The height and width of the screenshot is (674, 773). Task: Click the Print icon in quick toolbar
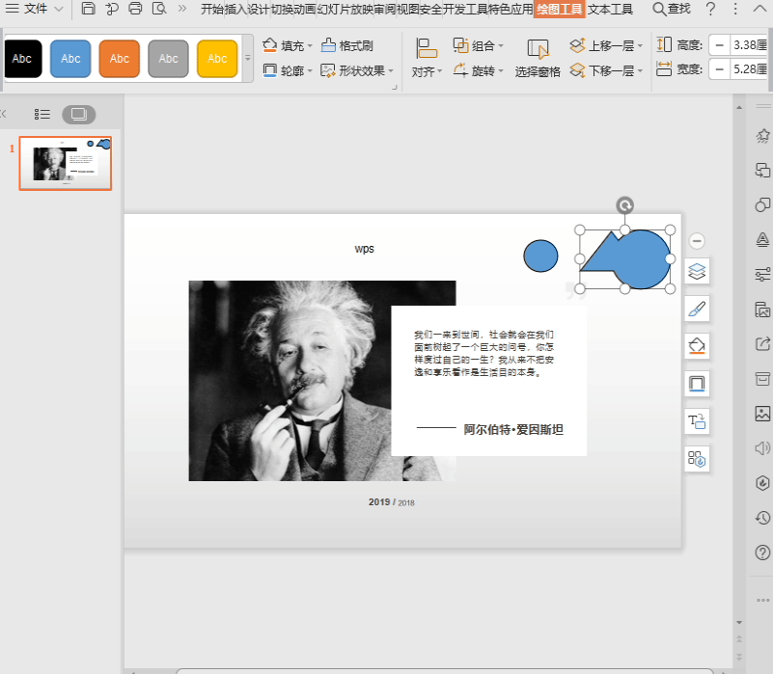point(135,9)
